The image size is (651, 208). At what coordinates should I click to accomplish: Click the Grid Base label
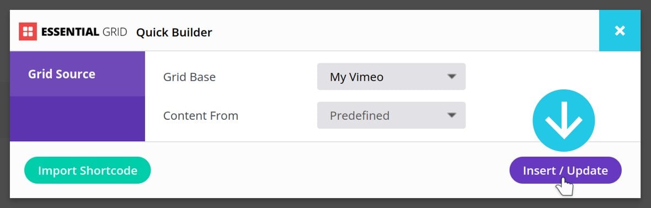pos(189,77)
